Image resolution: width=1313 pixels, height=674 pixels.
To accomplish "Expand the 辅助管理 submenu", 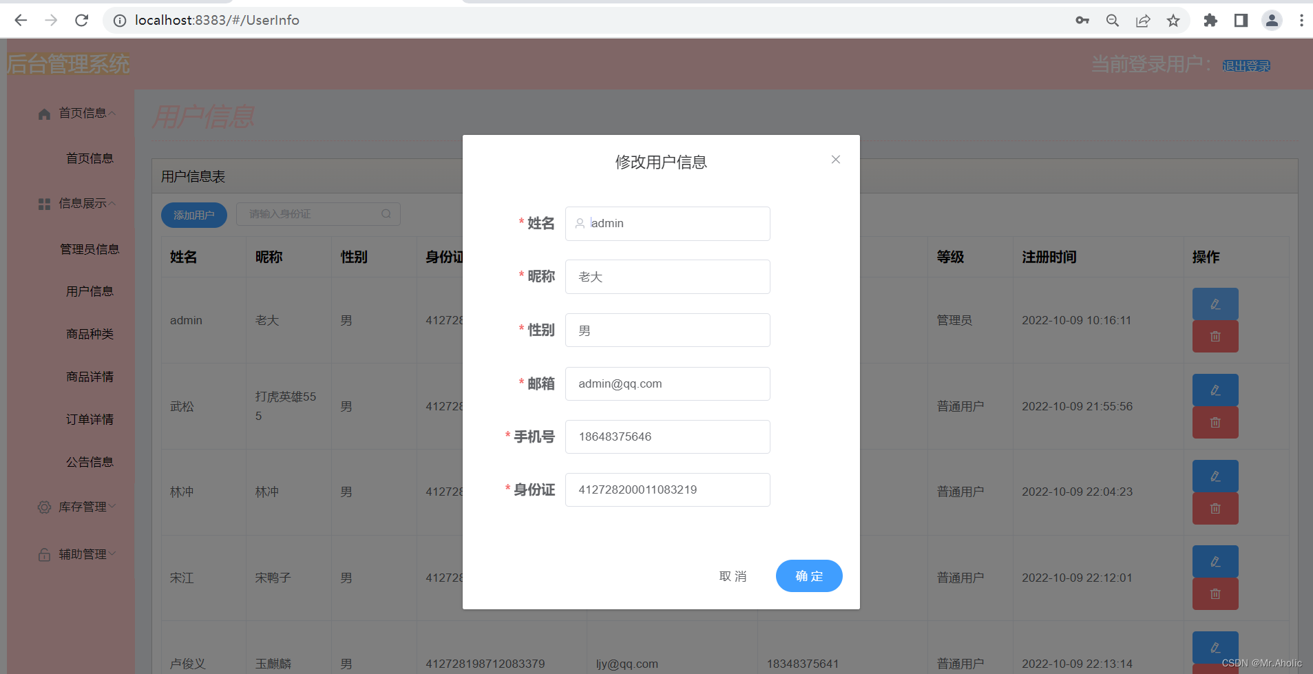I will (83, 554).
